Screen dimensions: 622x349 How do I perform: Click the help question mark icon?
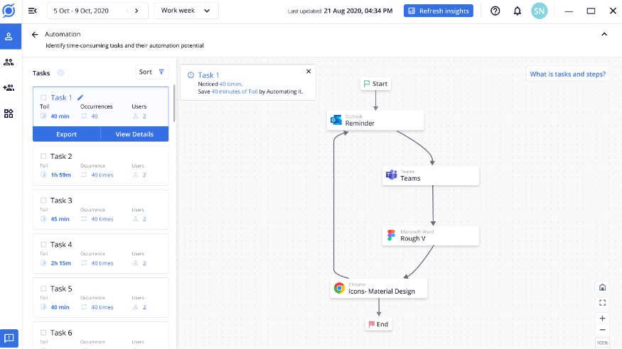495,11
